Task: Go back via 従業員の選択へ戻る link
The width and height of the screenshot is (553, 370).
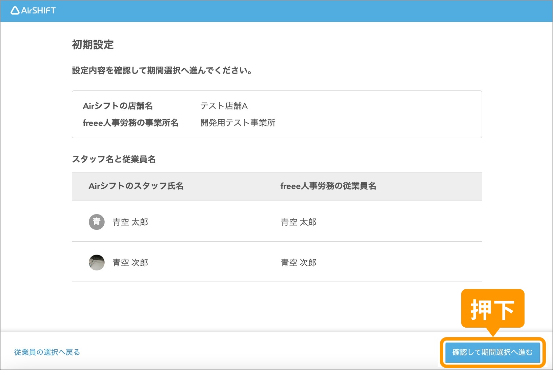Action: pyautogui.click(x=47, y=352)
